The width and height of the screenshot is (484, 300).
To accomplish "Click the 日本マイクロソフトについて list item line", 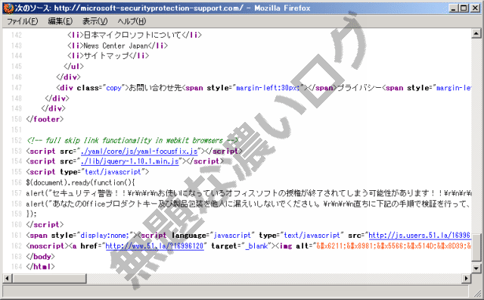I will pyautogui.click(x=135, y=35).
